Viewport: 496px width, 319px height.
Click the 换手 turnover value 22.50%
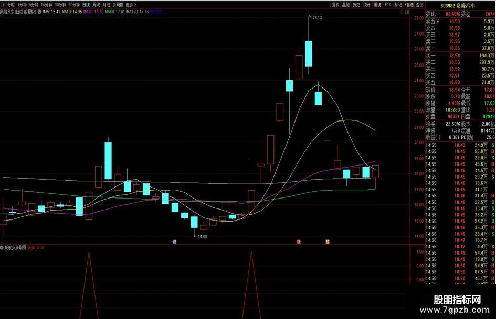[452, 124]
